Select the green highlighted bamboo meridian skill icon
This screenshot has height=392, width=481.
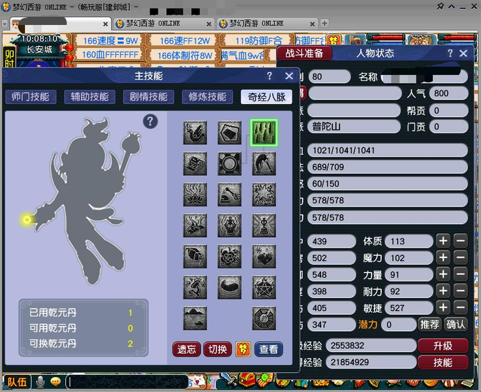264,133
